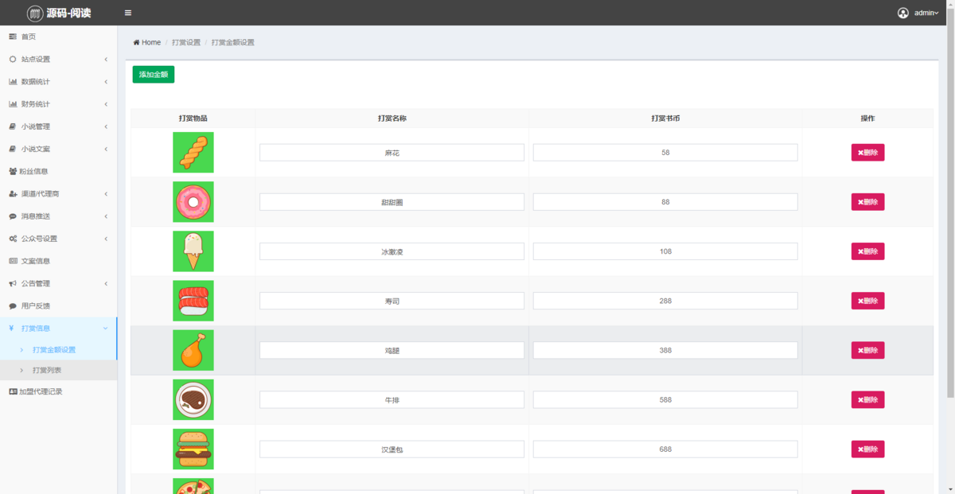The width and height of the screenshot is (955, 494).
Task: Click the 粉丝信息 users icon
Action: (13, 171)
